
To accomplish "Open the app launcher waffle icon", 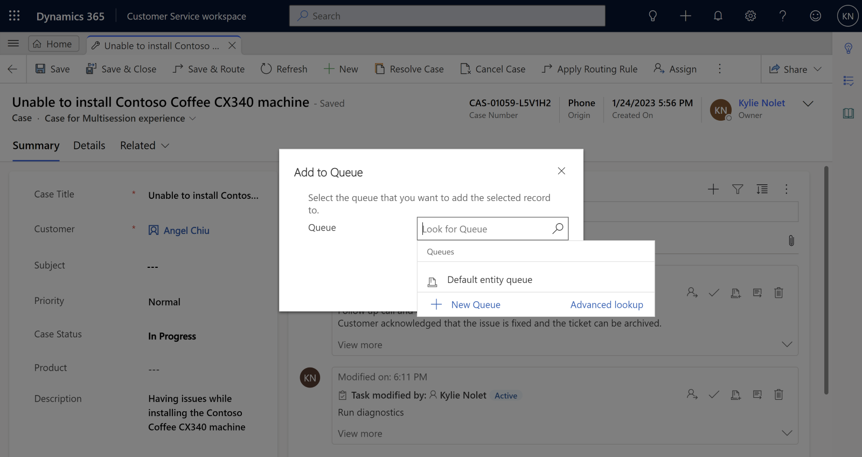I will tap(15, 16).
